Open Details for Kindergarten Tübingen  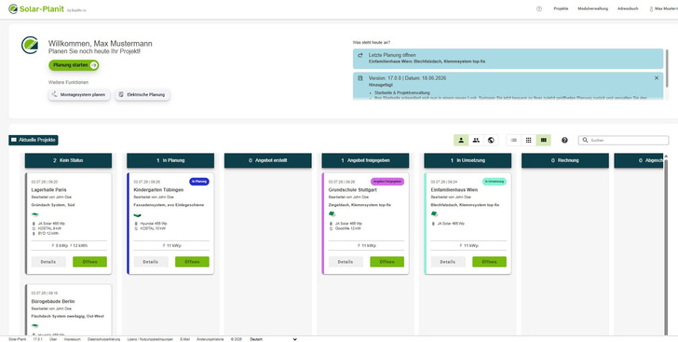[x=151, y=262]
